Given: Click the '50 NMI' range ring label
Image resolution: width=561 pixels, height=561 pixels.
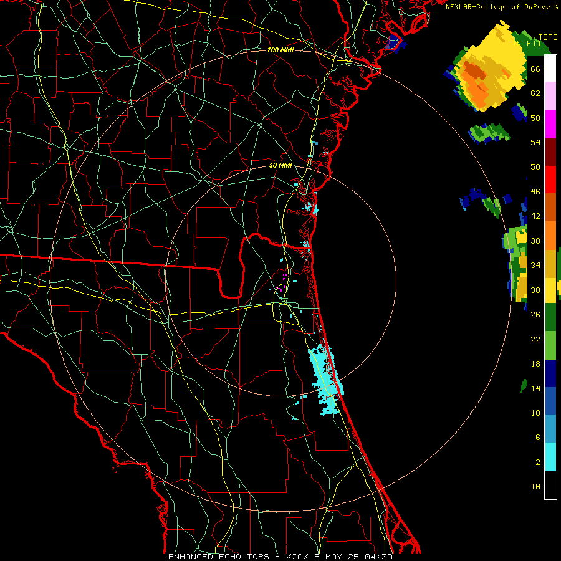Looking at the screenshot, I should click(x=280, y=165).
